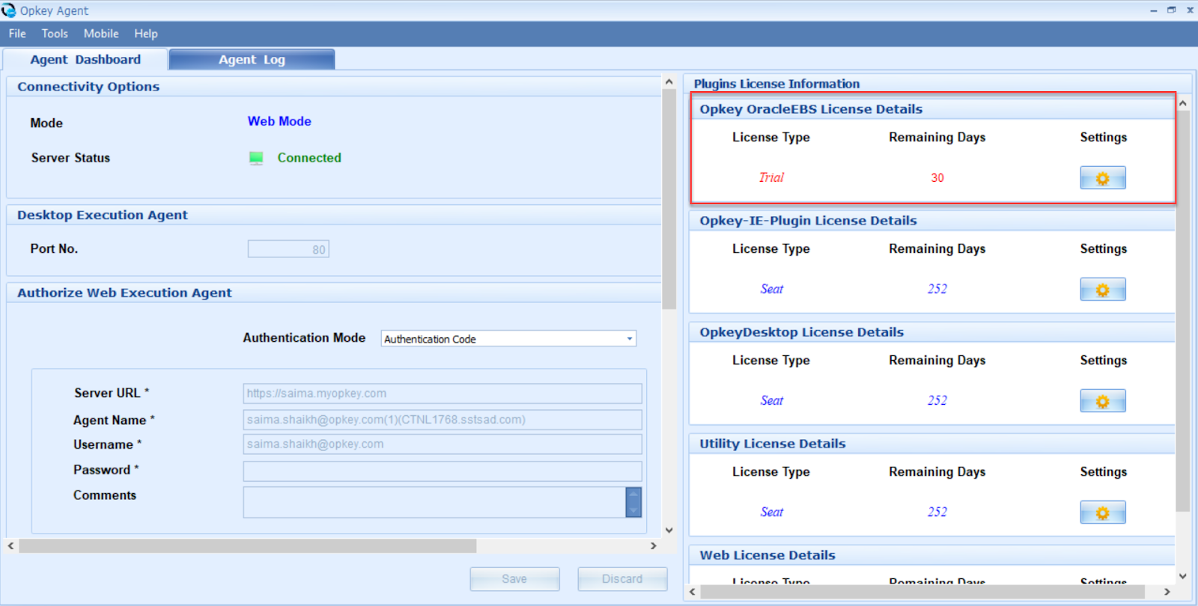Screen dimensions: 1198x606
Task: Click the license panel vertical scrollbar thumb
Action: click(x=1183, y=310)
